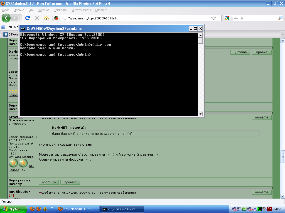The image size is (285, 213).
Task: Select the В Контакте browser tab
Action: click(11, 34)
